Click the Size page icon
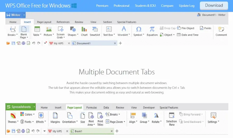This screenshot has width=233, height=138. click(83, 116)
